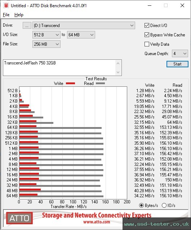
Task: Click into the description text box
Action: click(59, 68)
